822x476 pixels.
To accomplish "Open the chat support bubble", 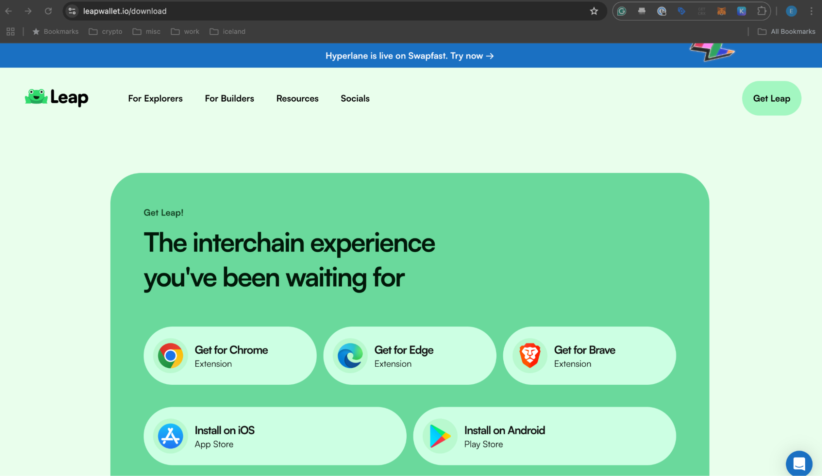I will point(799,463).
